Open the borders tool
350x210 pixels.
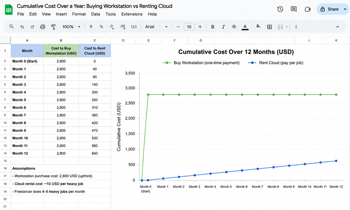point(269,27)
